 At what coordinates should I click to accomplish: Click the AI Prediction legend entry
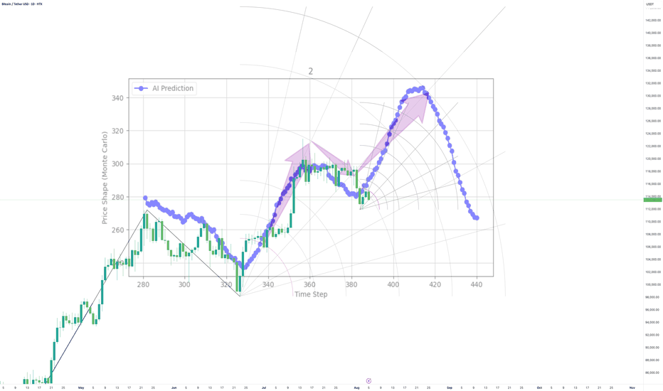(164, 88)
